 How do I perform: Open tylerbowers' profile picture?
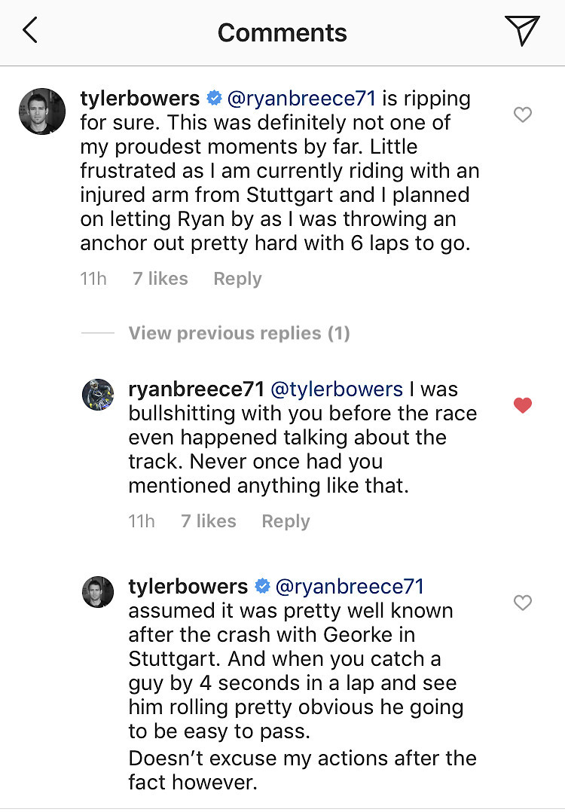tap(41, 111)
